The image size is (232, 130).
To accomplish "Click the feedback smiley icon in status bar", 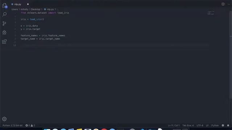I will (x=223, y=125).
